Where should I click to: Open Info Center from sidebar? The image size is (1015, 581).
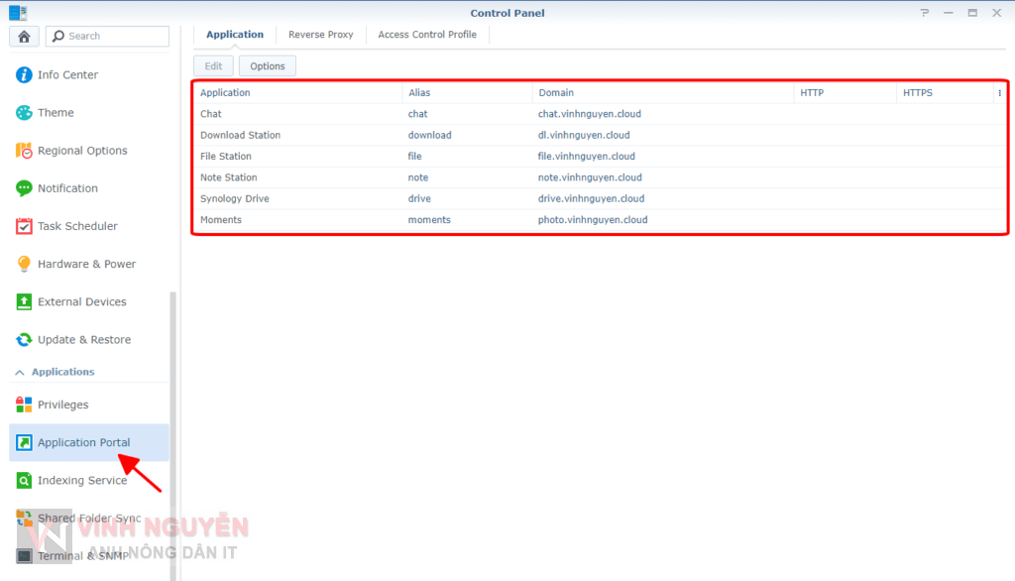pos(67,75)
